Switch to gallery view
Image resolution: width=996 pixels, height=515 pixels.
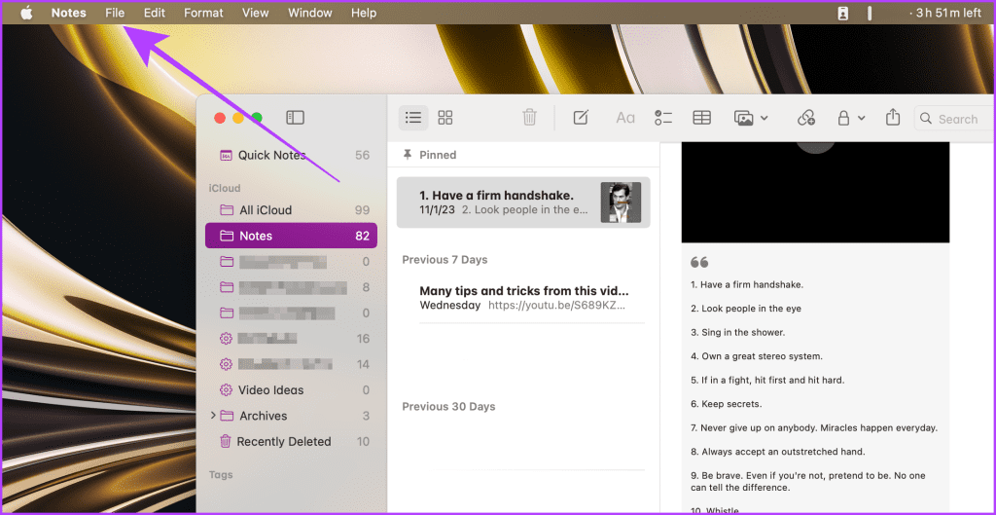(x=445, y=118)
